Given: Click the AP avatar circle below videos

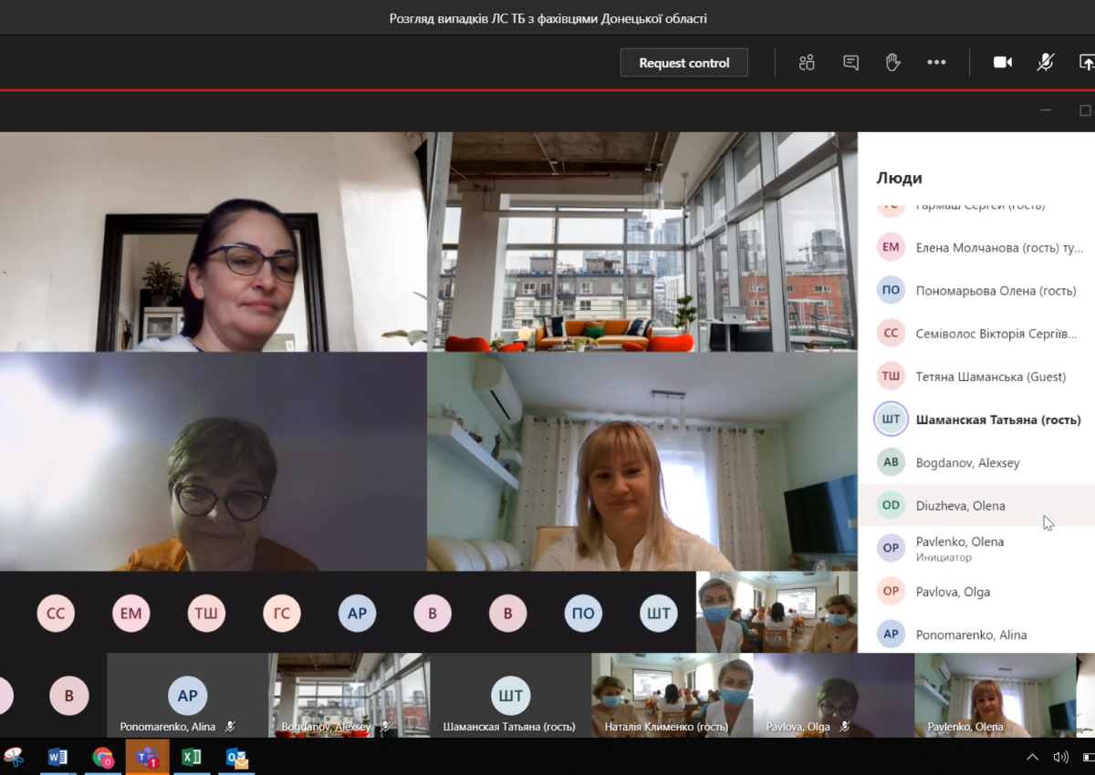Looking at the screenshot, I should click(x=357, y=614).
